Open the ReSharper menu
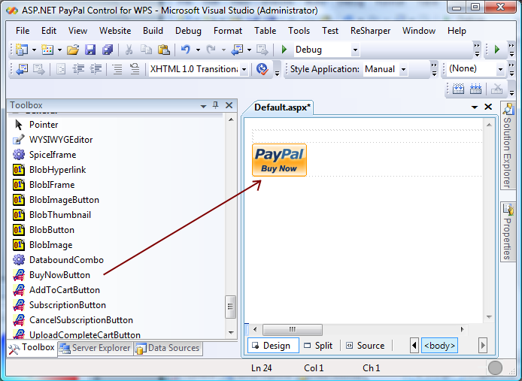 [370, 31]
